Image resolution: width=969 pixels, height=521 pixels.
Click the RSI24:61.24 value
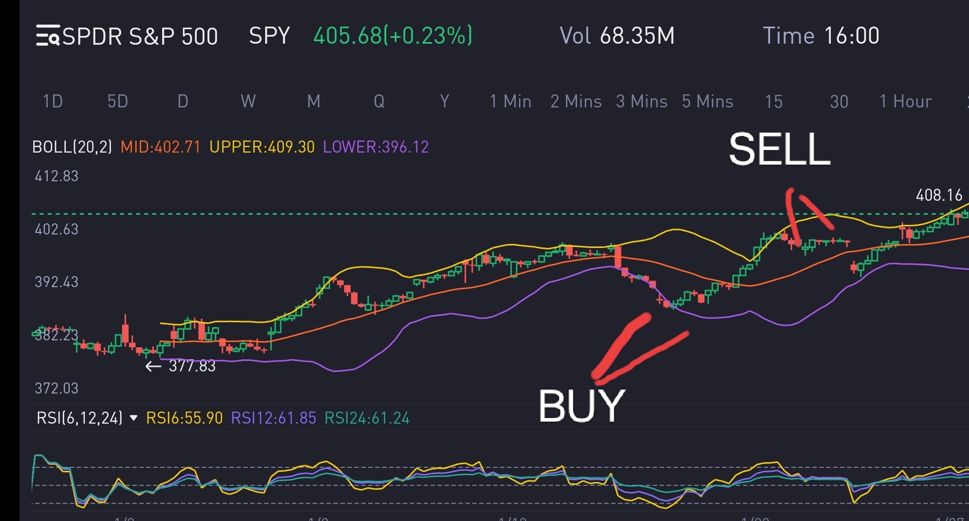point(367,418)
